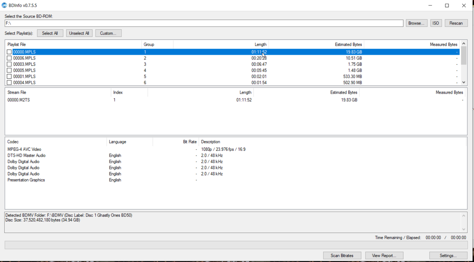Start Scan Bitrates
Viewport: 474px width, 262px height.
pyautogui.click(x=342, y=255)
